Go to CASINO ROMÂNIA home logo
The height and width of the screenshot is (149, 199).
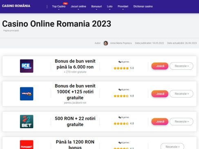pos(16,6)
